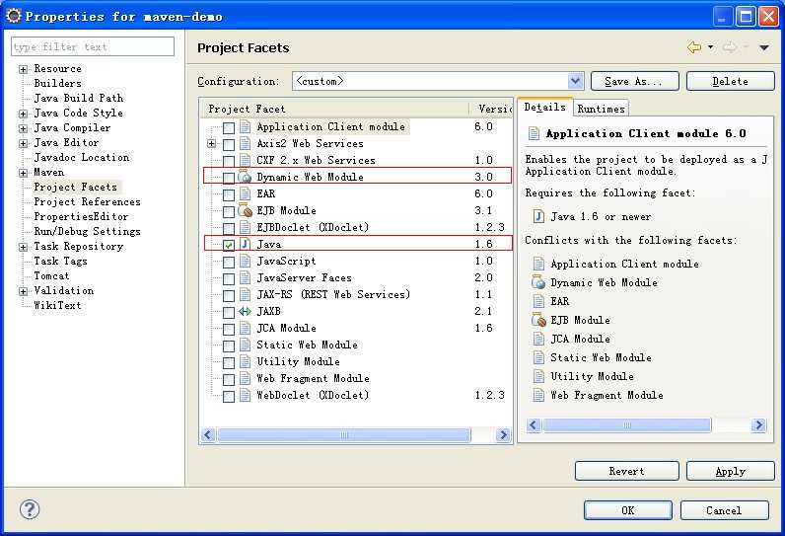
Task: Click the WebDoclet (XDoclet) facet icon
Action: point(245,395)
